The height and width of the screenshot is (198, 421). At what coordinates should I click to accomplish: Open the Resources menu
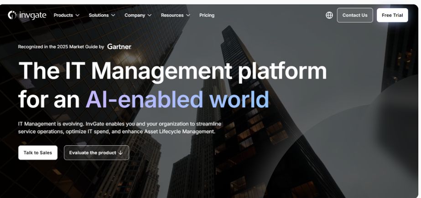point(176,15)
